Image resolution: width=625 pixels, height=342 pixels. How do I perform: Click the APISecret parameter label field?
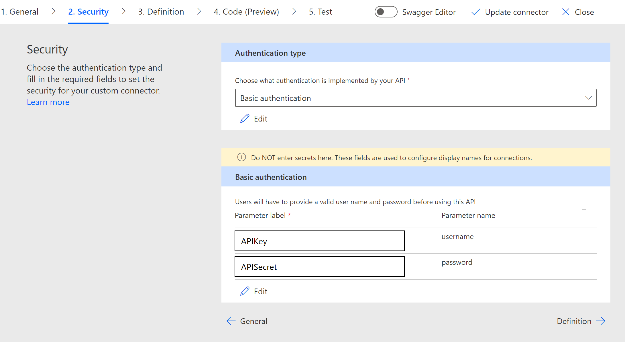319,267
